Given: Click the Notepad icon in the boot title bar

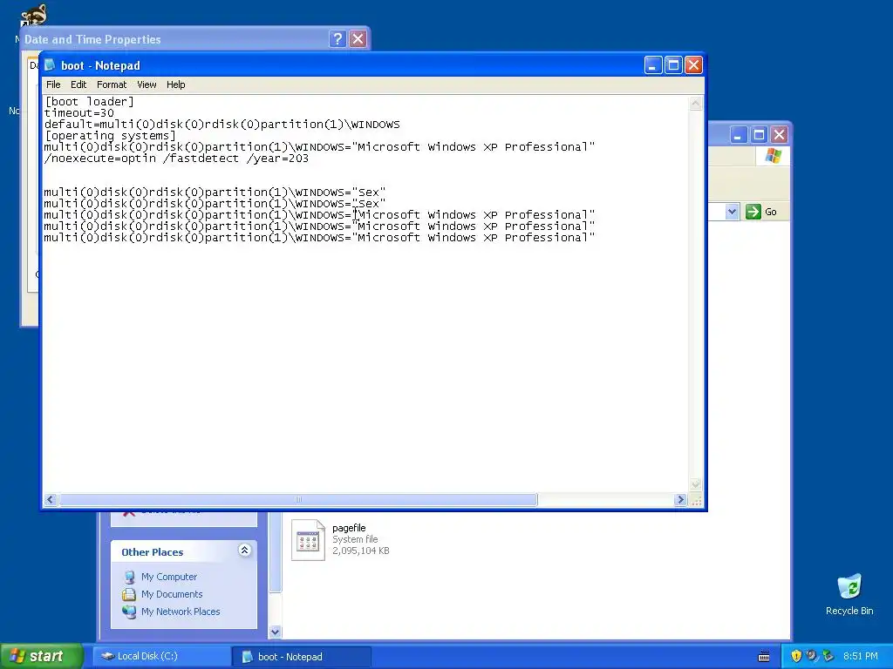Looking at the screenshot, I should pos(50,64).
